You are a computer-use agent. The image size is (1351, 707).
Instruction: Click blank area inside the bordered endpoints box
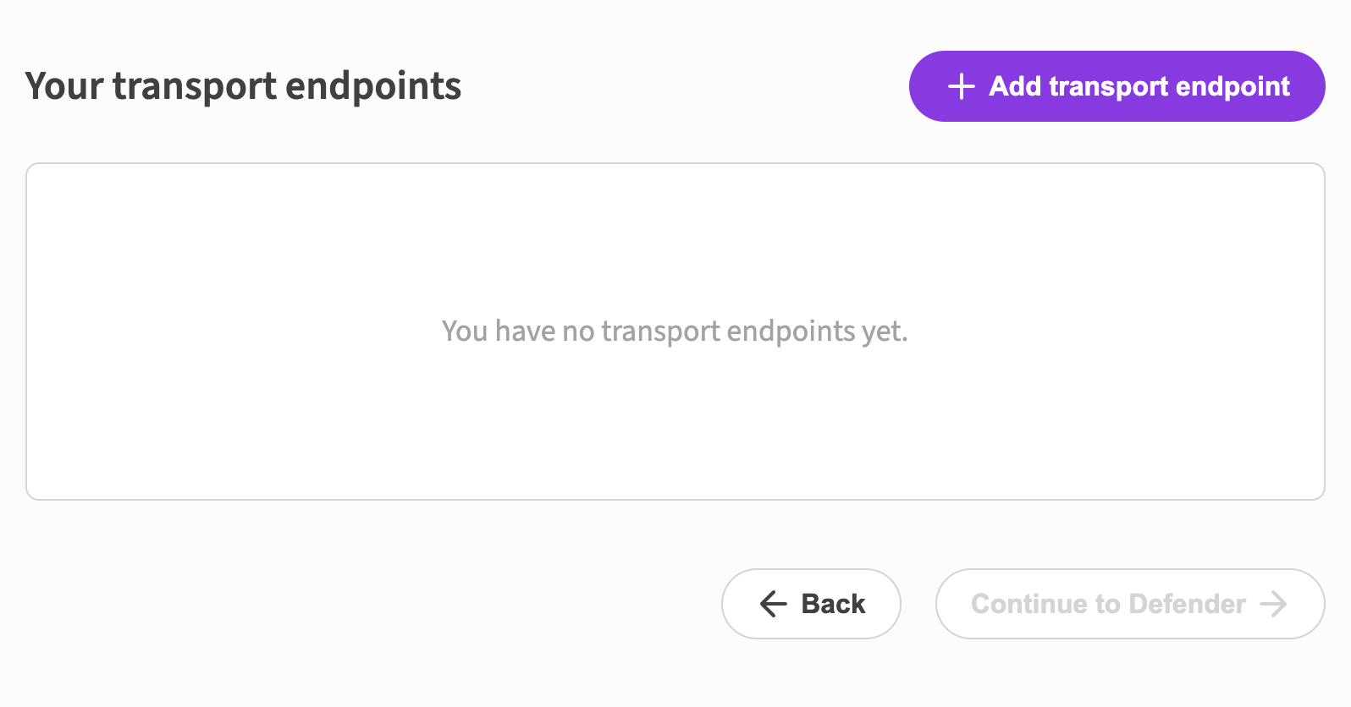click(x=254, y=423)
